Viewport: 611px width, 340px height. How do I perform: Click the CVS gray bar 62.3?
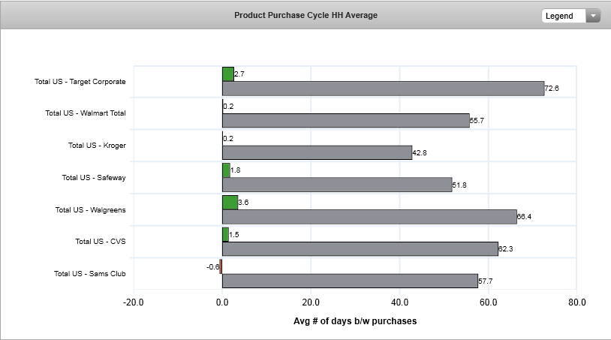tap(360, 248)
